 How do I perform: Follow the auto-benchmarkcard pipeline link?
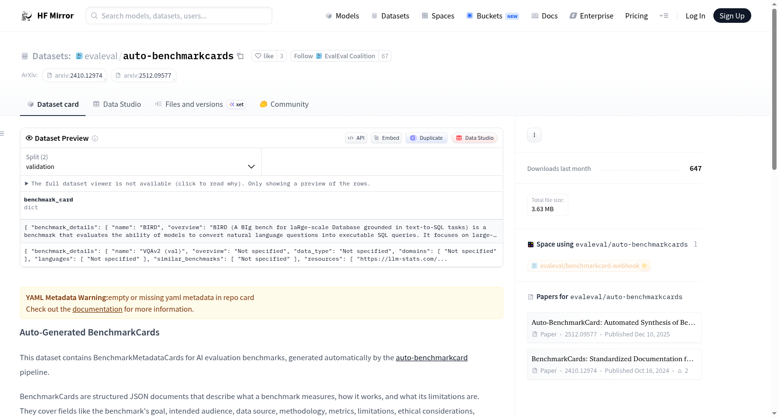pyautogui.click(x=432, y=358)
